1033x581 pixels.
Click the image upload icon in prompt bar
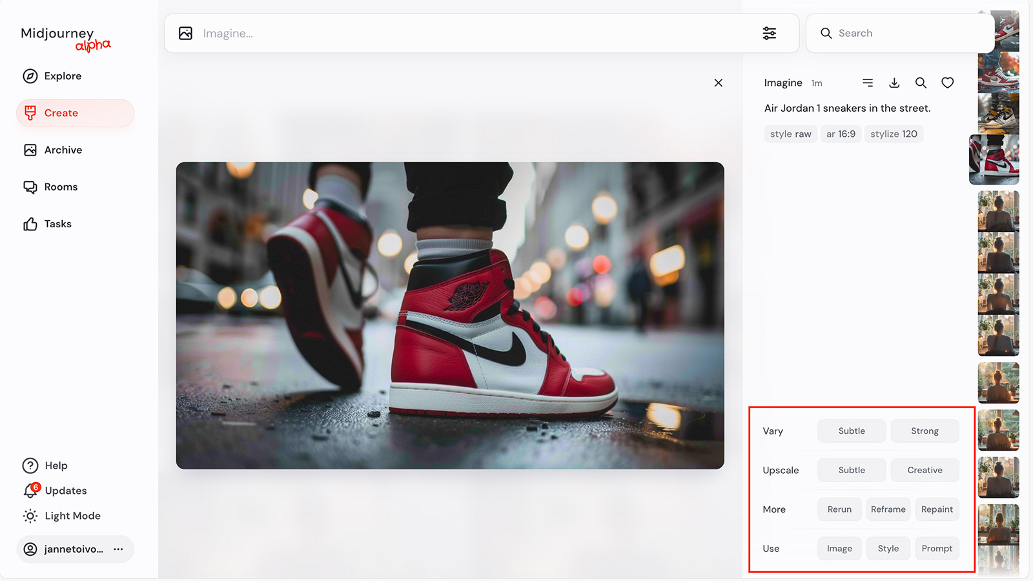coord(186,34)
